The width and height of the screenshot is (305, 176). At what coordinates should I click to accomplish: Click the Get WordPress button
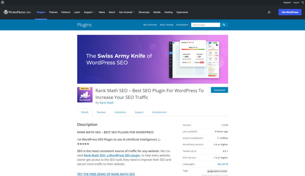(x=290, y=12)
